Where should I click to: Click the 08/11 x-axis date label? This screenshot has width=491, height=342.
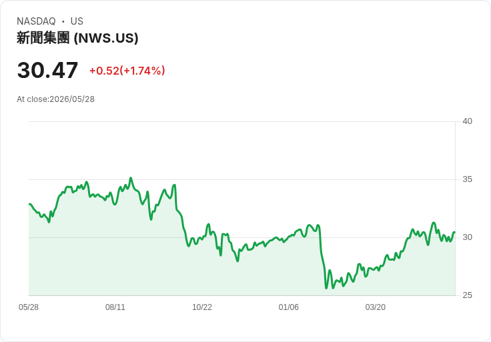pos(115,307)
